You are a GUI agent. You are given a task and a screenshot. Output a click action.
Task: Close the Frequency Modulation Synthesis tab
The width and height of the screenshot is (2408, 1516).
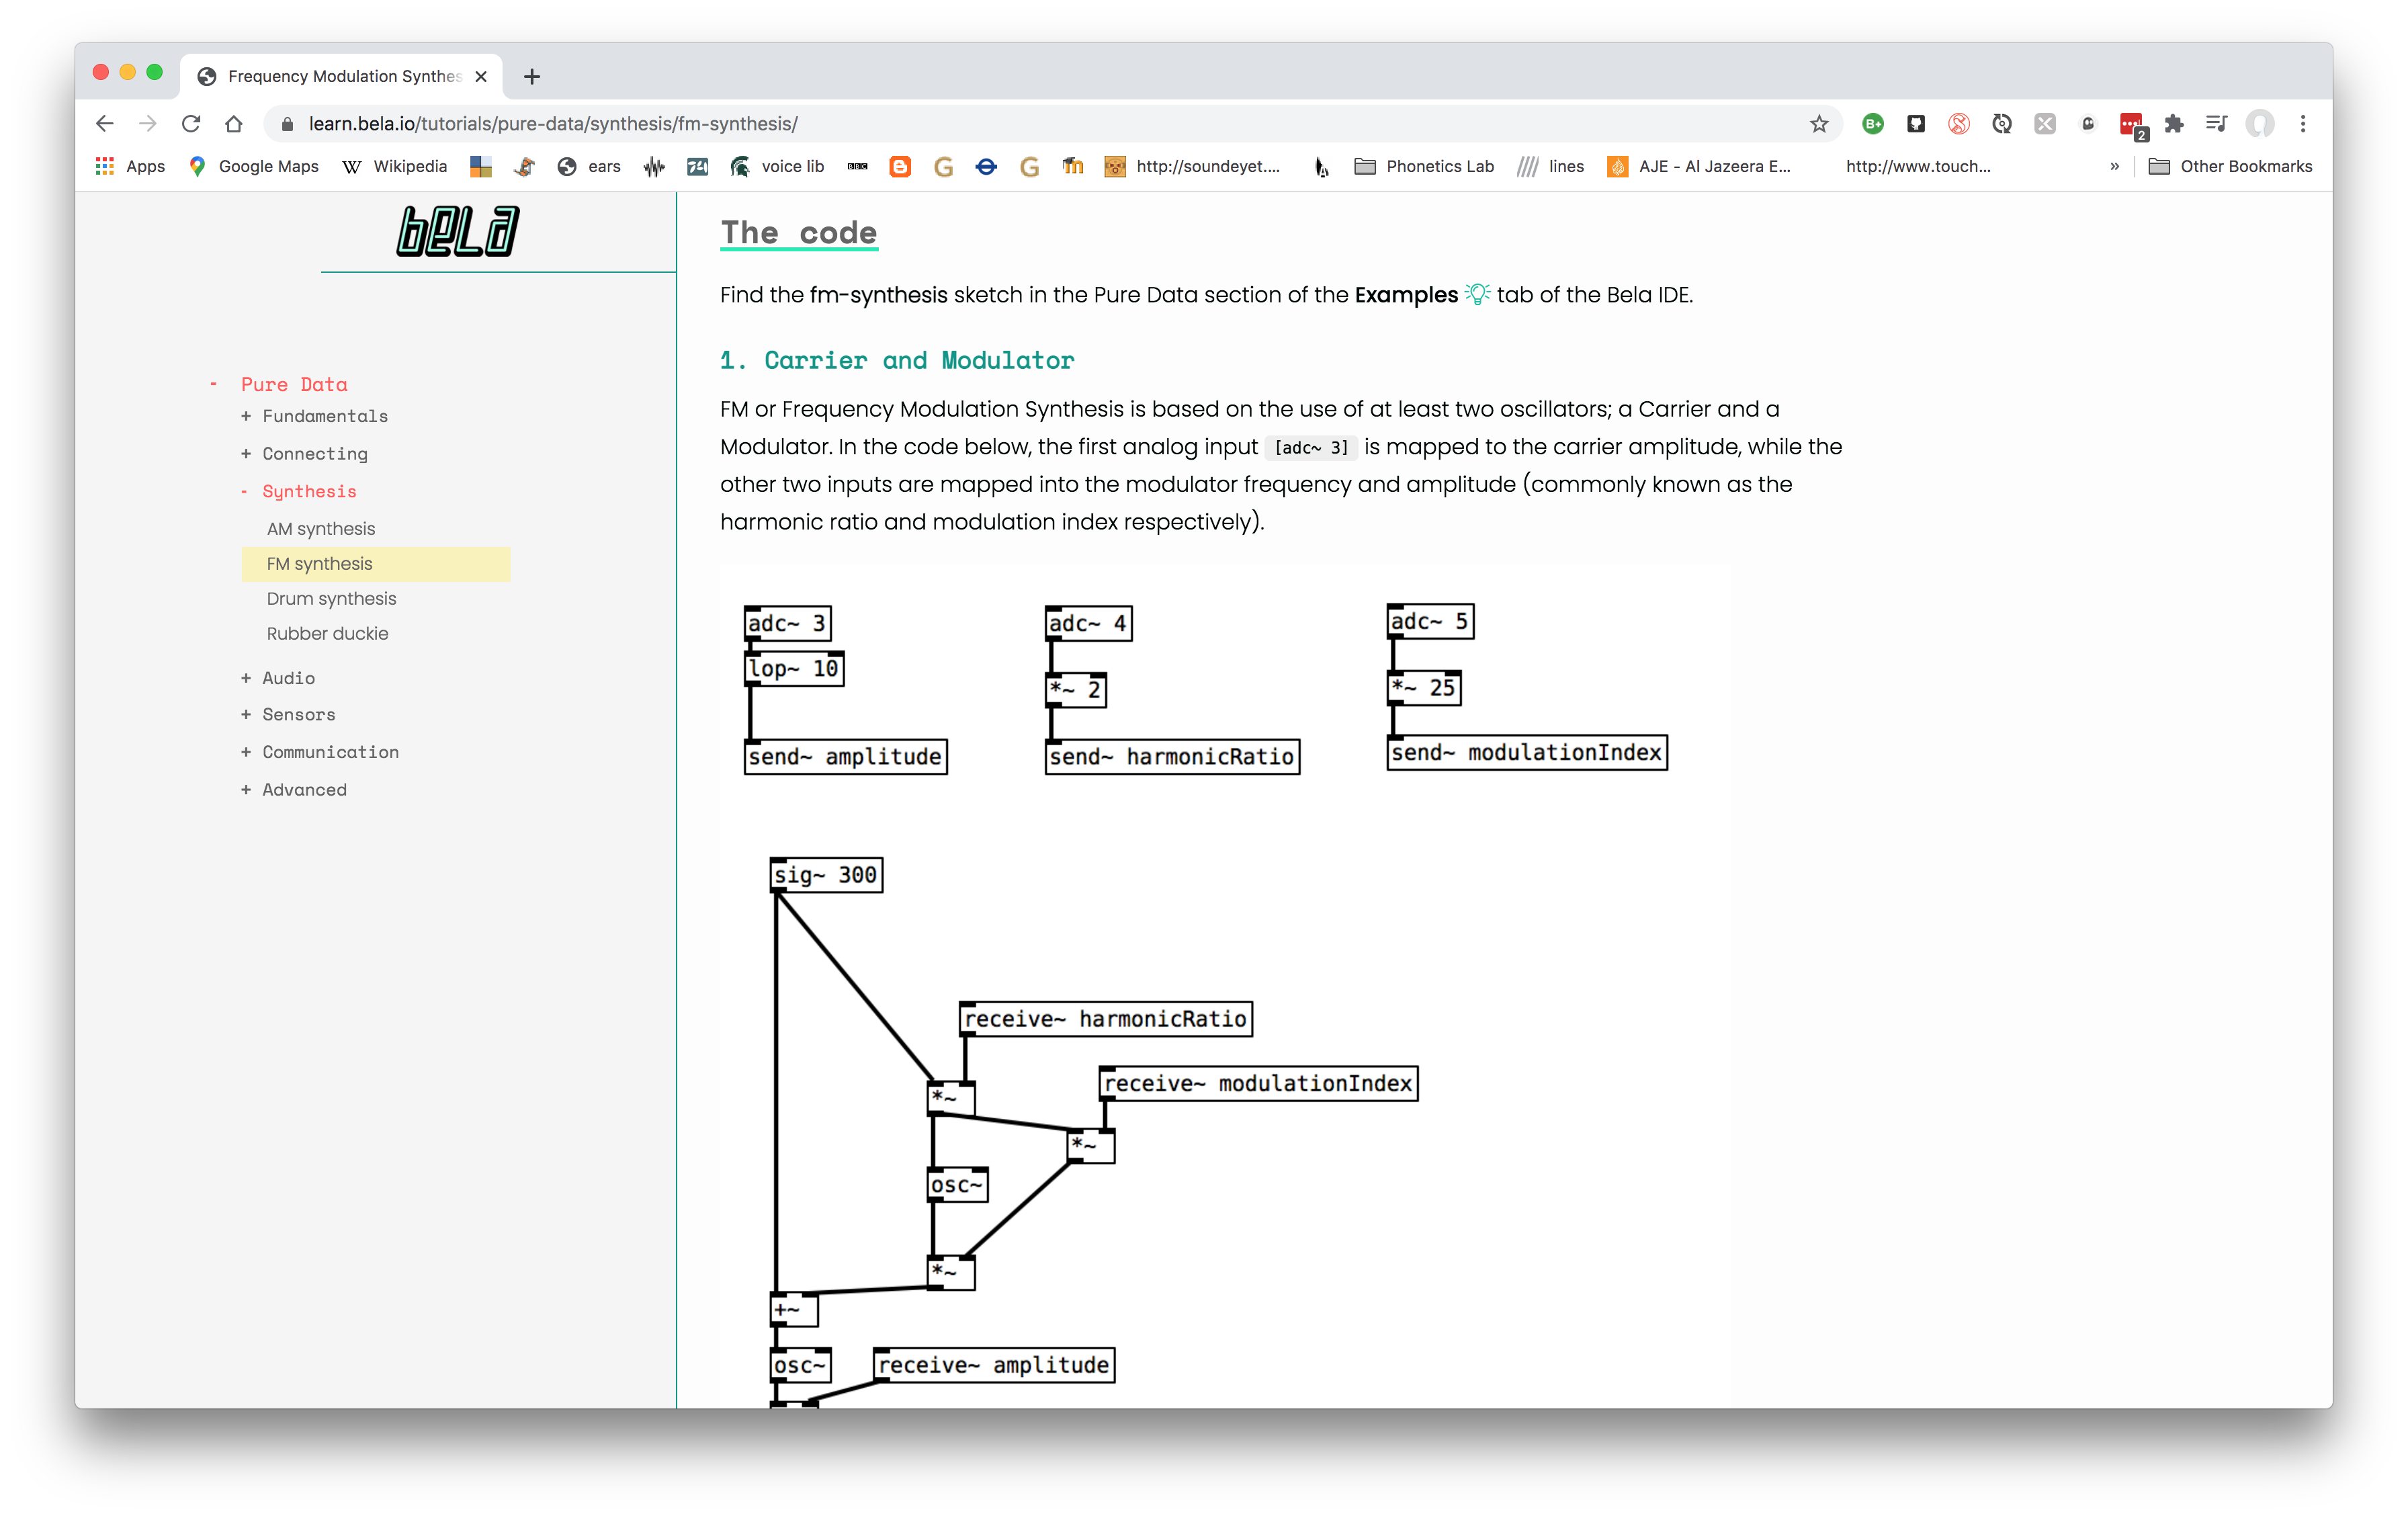pyautogui.click(x=481, y=76)
